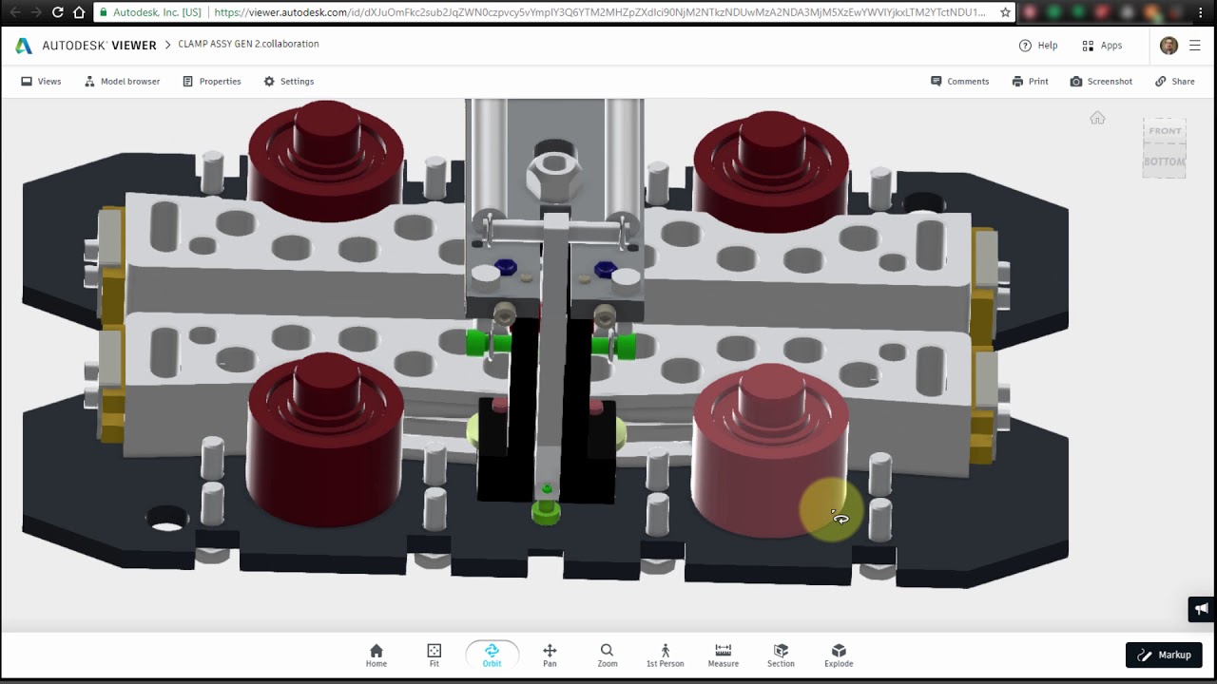Open the Apps menu

tap(1102, 46)
